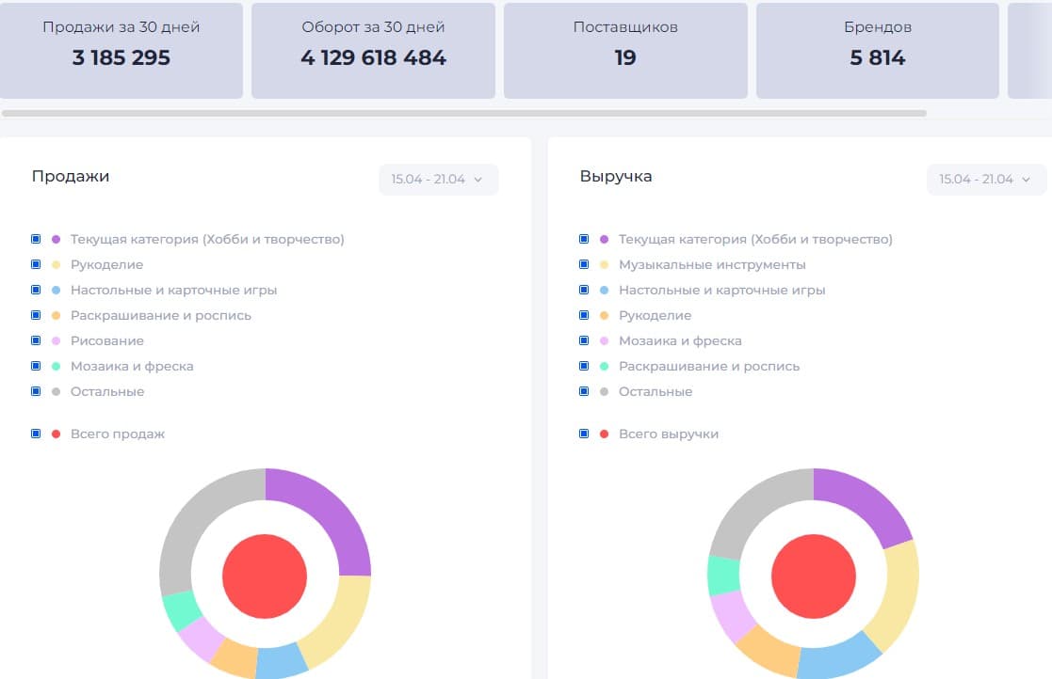This screenshot has height=679, width=1052.
Task: Click the Выручка panel heading
Action: click(616, 176)
